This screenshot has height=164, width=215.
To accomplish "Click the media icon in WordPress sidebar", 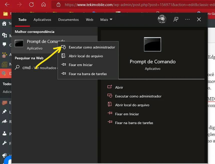I will point(5,35).
